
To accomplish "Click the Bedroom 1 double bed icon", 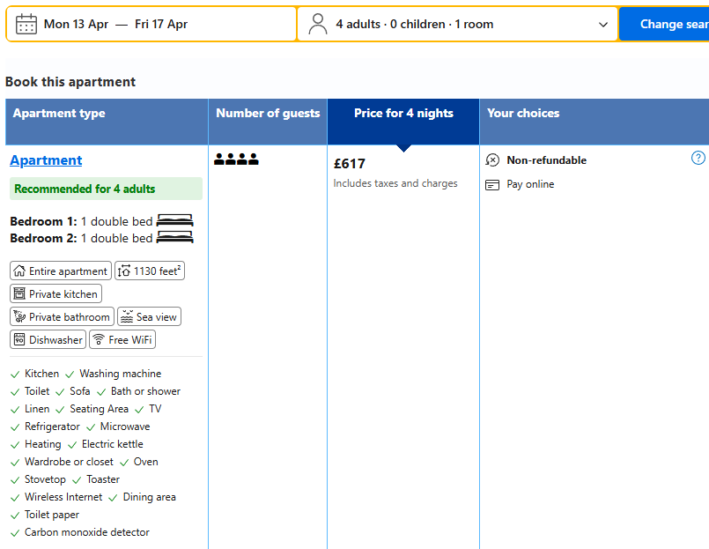I will click(175, 220).
